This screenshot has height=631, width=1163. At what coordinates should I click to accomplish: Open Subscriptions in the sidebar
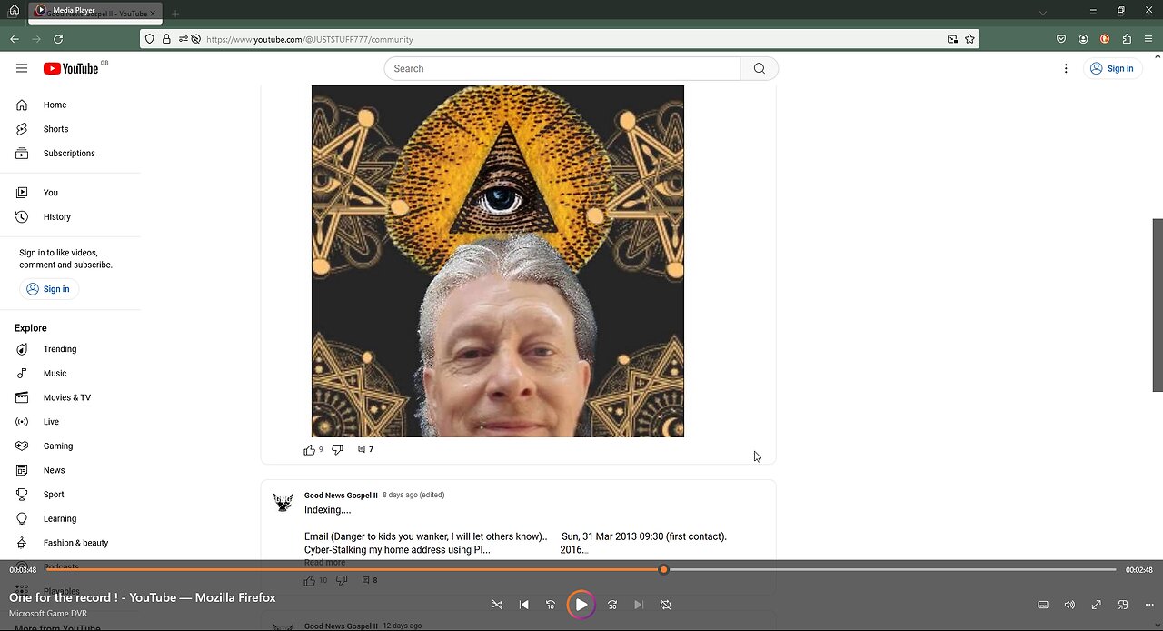coord(69,154)
